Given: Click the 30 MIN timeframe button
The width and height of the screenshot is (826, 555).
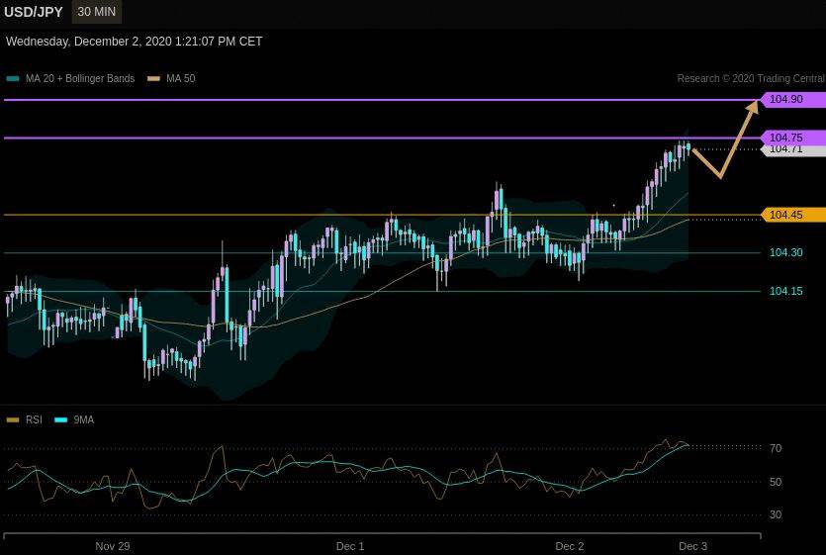Looking at the screenshot, I should pyautogui.click(x=96, y=12).
